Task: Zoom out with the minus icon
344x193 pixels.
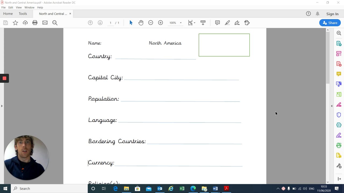Action: coord(150,23)
